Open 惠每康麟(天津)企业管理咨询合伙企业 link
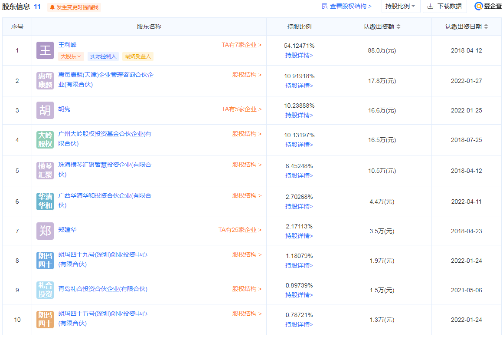Screen dimensions: 503x337 [x=106, y=79]
